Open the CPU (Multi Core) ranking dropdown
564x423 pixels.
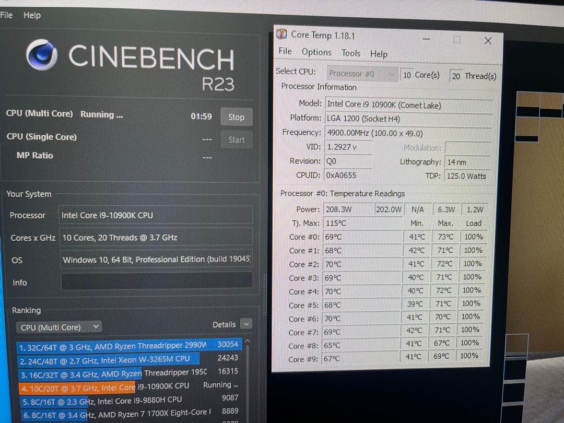tap(59, 327)
